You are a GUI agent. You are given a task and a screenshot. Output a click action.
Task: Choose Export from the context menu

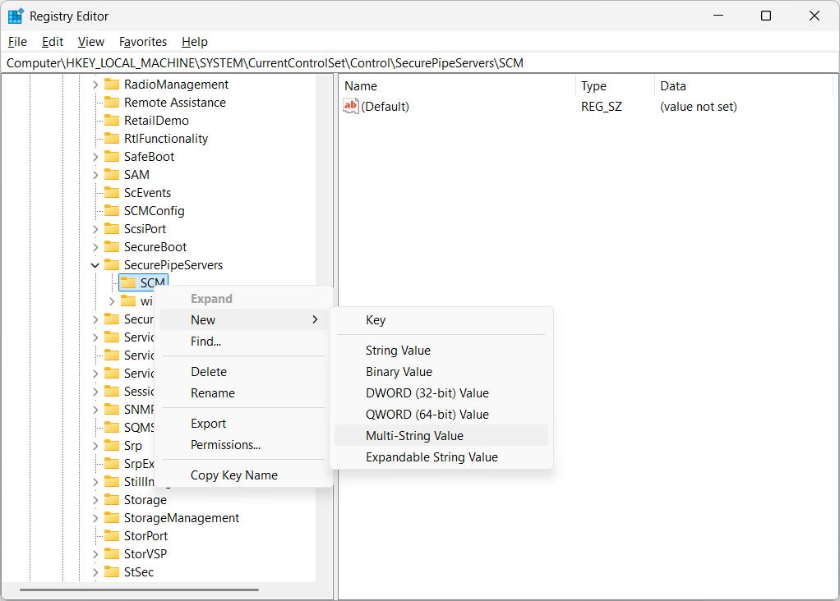pos(244,424)
